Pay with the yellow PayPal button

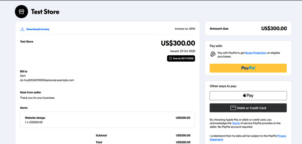coord(248,68)
